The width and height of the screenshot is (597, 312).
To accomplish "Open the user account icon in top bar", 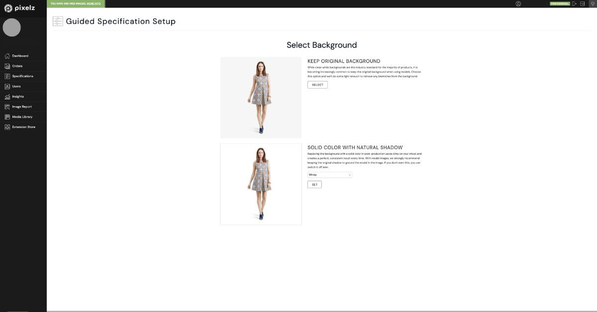I will [x=518, y=3].
